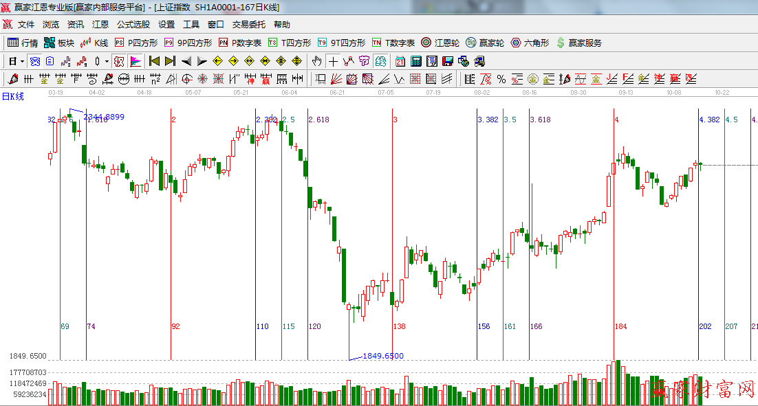Toggle the pressed colored flag toolbar button
758x406 pixels.
pos(136,61)
